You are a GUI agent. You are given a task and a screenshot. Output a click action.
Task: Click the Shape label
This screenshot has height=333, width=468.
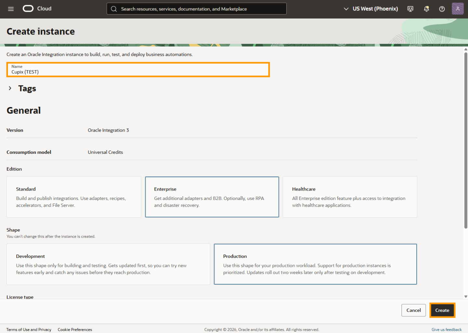(13, 230)
